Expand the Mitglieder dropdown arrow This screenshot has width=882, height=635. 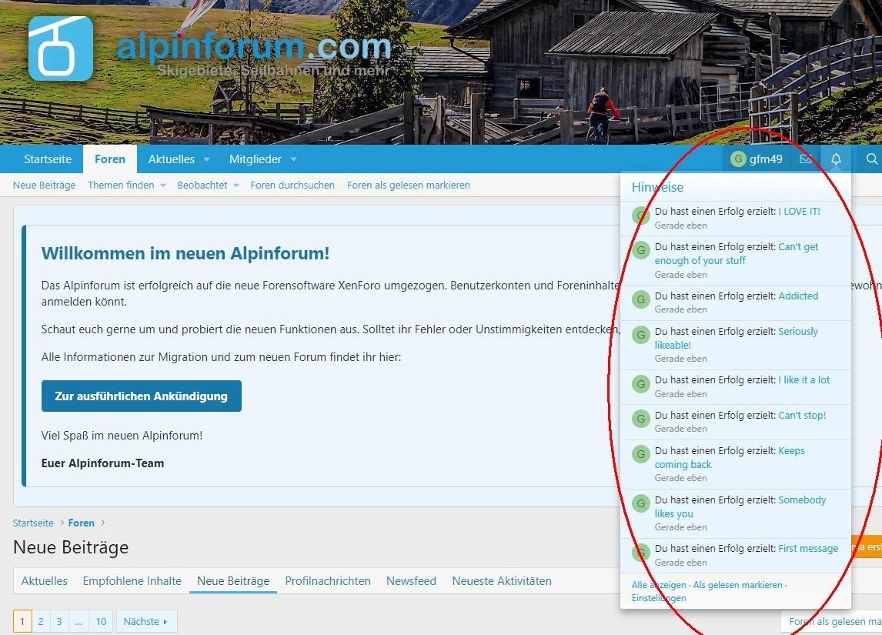pos(293,160)
